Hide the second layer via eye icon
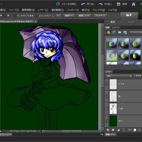 coord(106,96)
